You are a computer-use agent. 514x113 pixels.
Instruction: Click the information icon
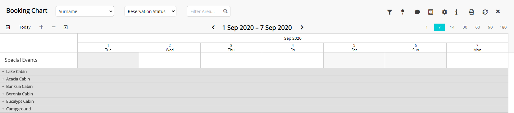[x=456, y=12]
